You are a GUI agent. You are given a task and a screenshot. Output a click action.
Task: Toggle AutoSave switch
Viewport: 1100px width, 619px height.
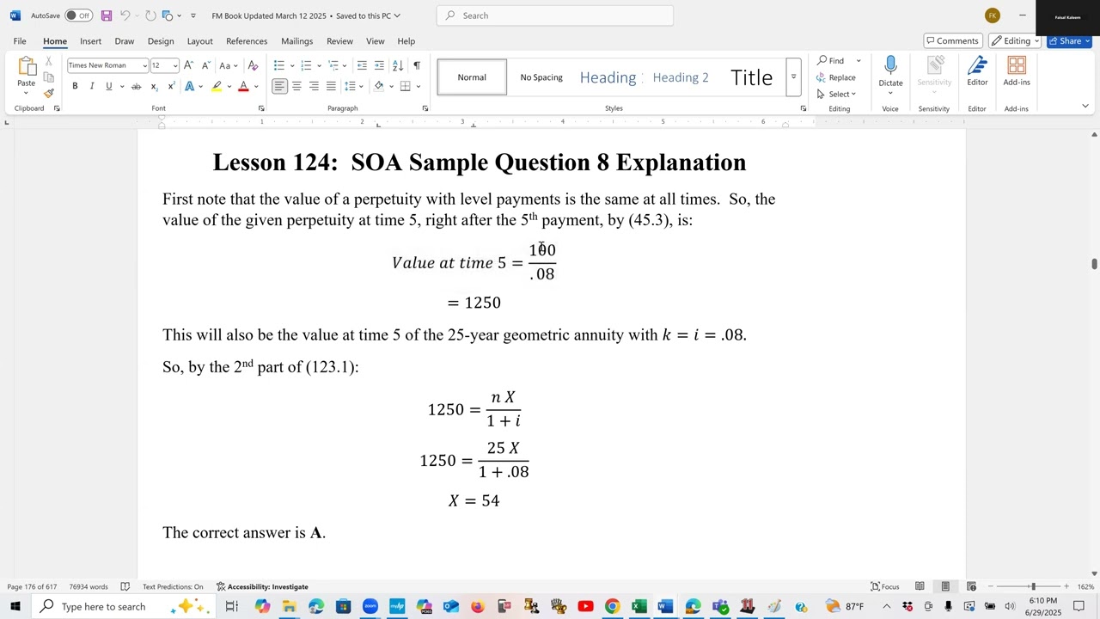point(78,15)
